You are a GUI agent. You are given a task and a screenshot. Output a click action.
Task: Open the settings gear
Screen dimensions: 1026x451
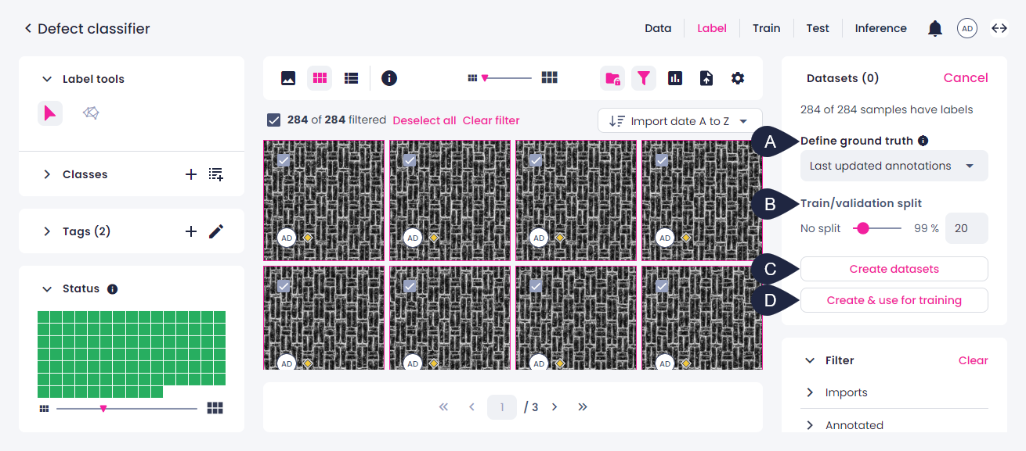738,78
